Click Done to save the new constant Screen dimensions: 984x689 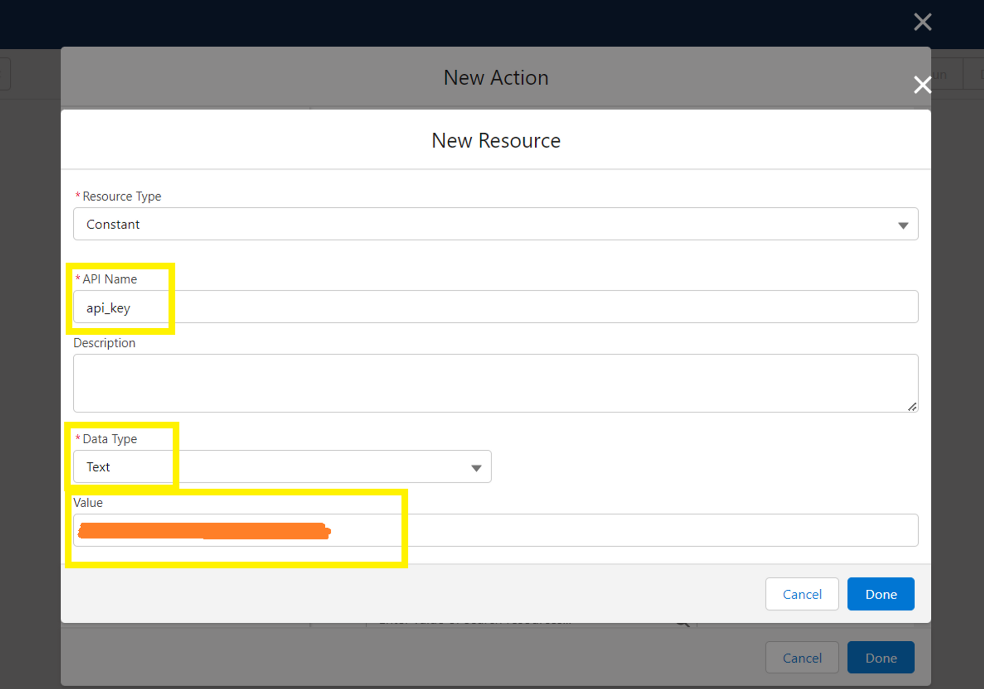pos(880,594)
